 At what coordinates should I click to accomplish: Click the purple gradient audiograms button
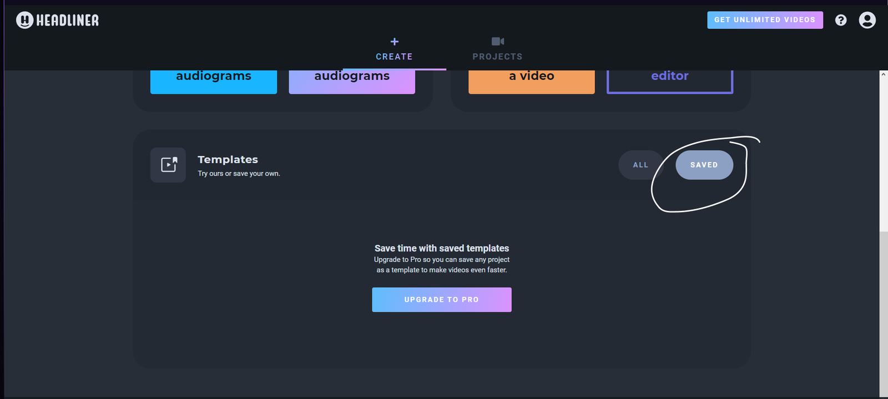pyautogui.click(x=351, y=80)
